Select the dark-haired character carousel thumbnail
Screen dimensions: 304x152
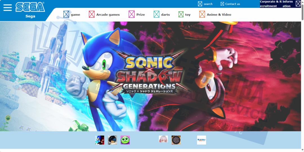click(112, 140)
